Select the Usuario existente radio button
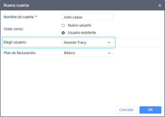 (63, 33)
